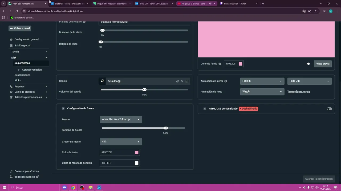Click Guardar la configuración
The width and height of the screenshot is (341, 191).
tap(319, 179)
